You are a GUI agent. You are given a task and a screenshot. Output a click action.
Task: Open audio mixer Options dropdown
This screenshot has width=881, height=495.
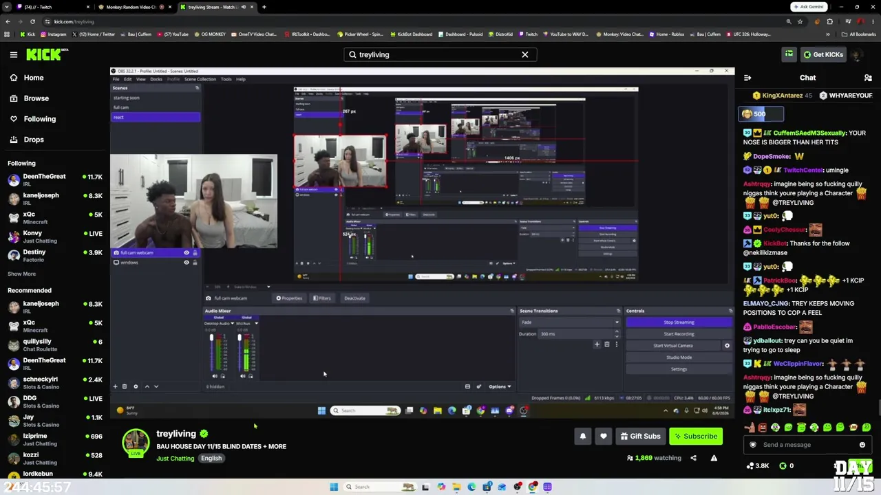coord(499,386)
